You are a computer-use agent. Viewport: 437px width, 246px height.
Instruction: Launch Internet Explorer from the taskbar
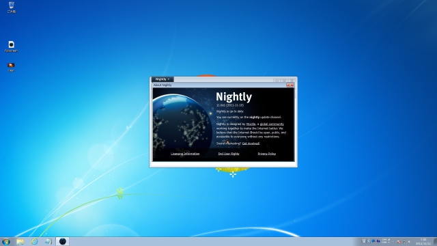34,241
